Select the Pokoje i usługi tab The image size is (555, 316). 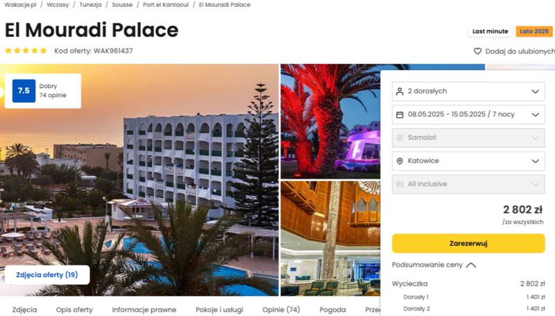(x=219, y=310)
